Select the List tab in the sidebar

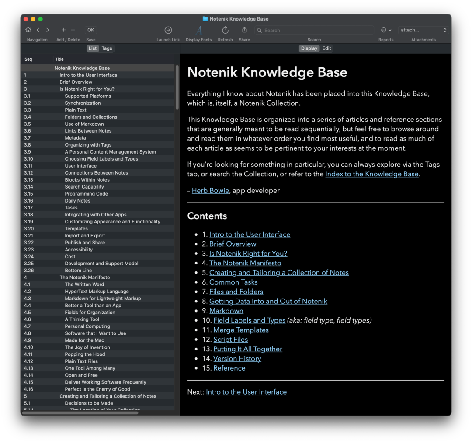[92, 48]
